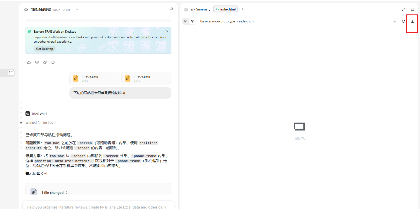
Task: Click the active timeline dot beside Worked for 3m 30s
Action: pyautogui.click(x=21, y=123)
